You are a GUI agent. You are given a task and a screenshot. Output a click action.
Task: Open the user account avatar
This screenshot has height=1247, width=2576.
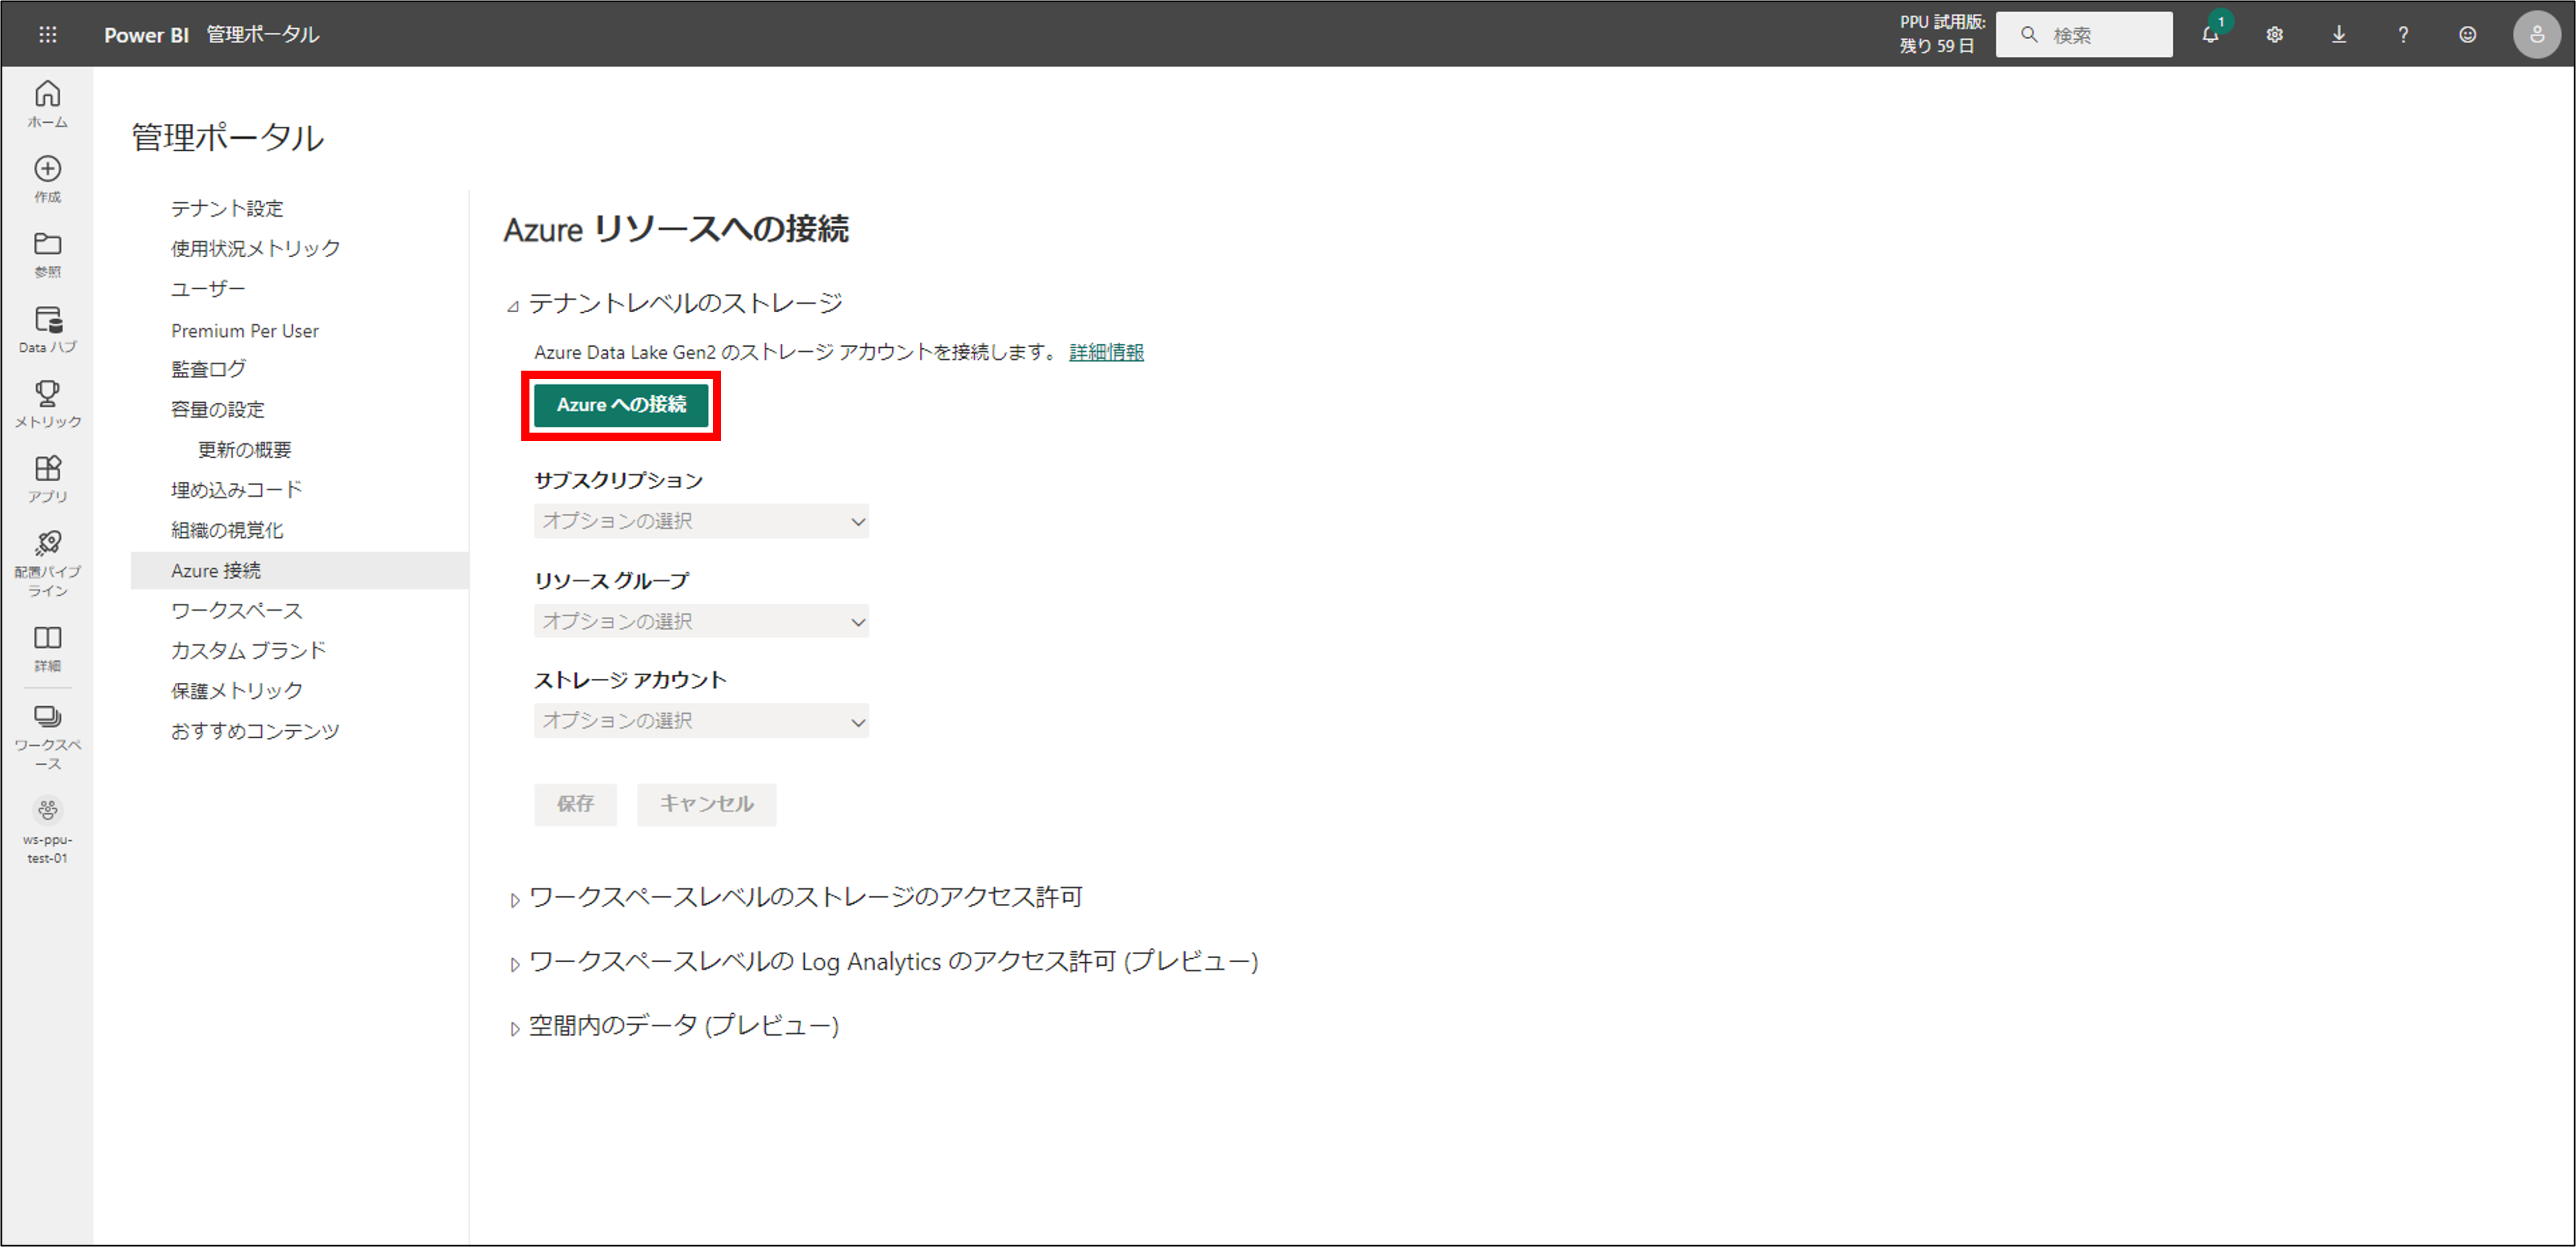[x=2537, y=35]
